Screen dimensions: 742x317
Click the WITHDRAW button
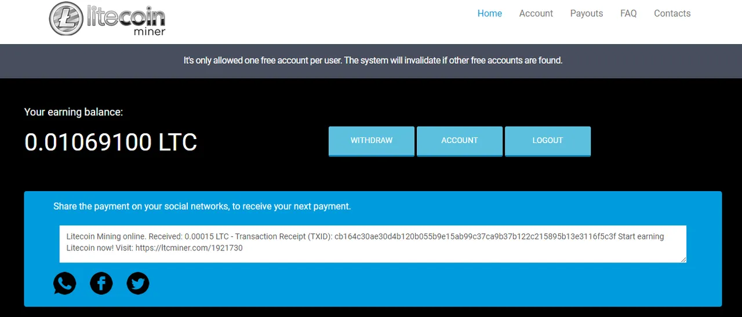click(x=372, y=141)
